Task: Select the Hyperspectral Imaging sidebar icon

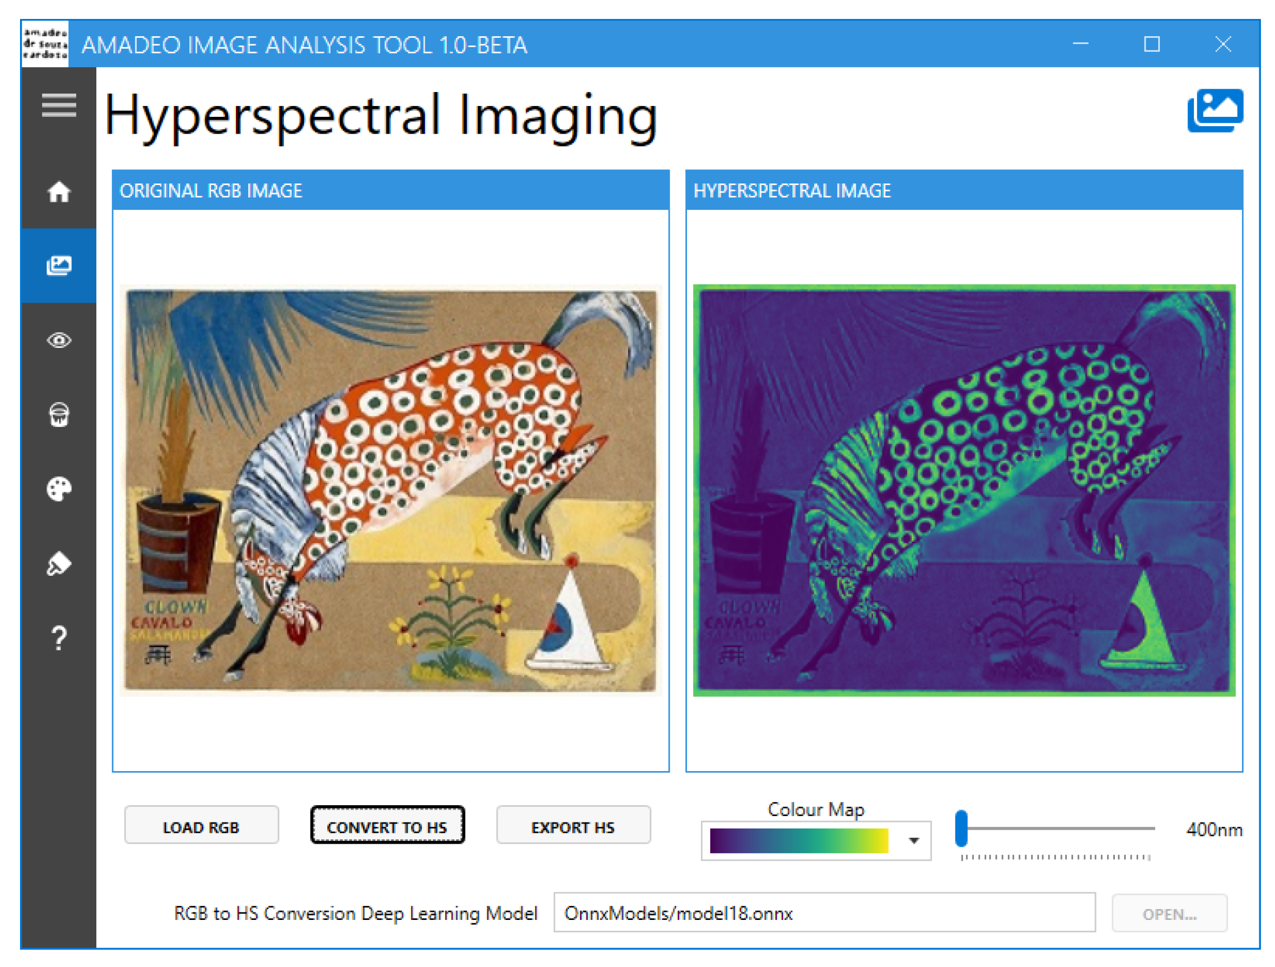Action: click(x=59, y=265)
